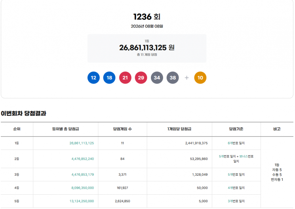The height and width of the screenshot is (209, 295).
Task: Select the 1236 회 draw title
Action: [147, 17]
